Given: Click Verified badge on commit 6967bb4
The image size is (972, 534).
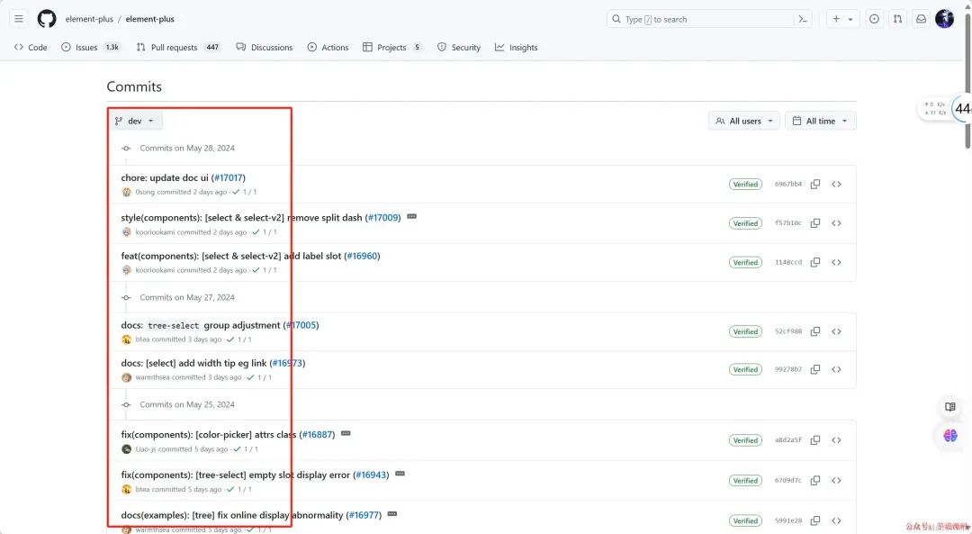Looking at the screenshot, I should coord(745,185).
